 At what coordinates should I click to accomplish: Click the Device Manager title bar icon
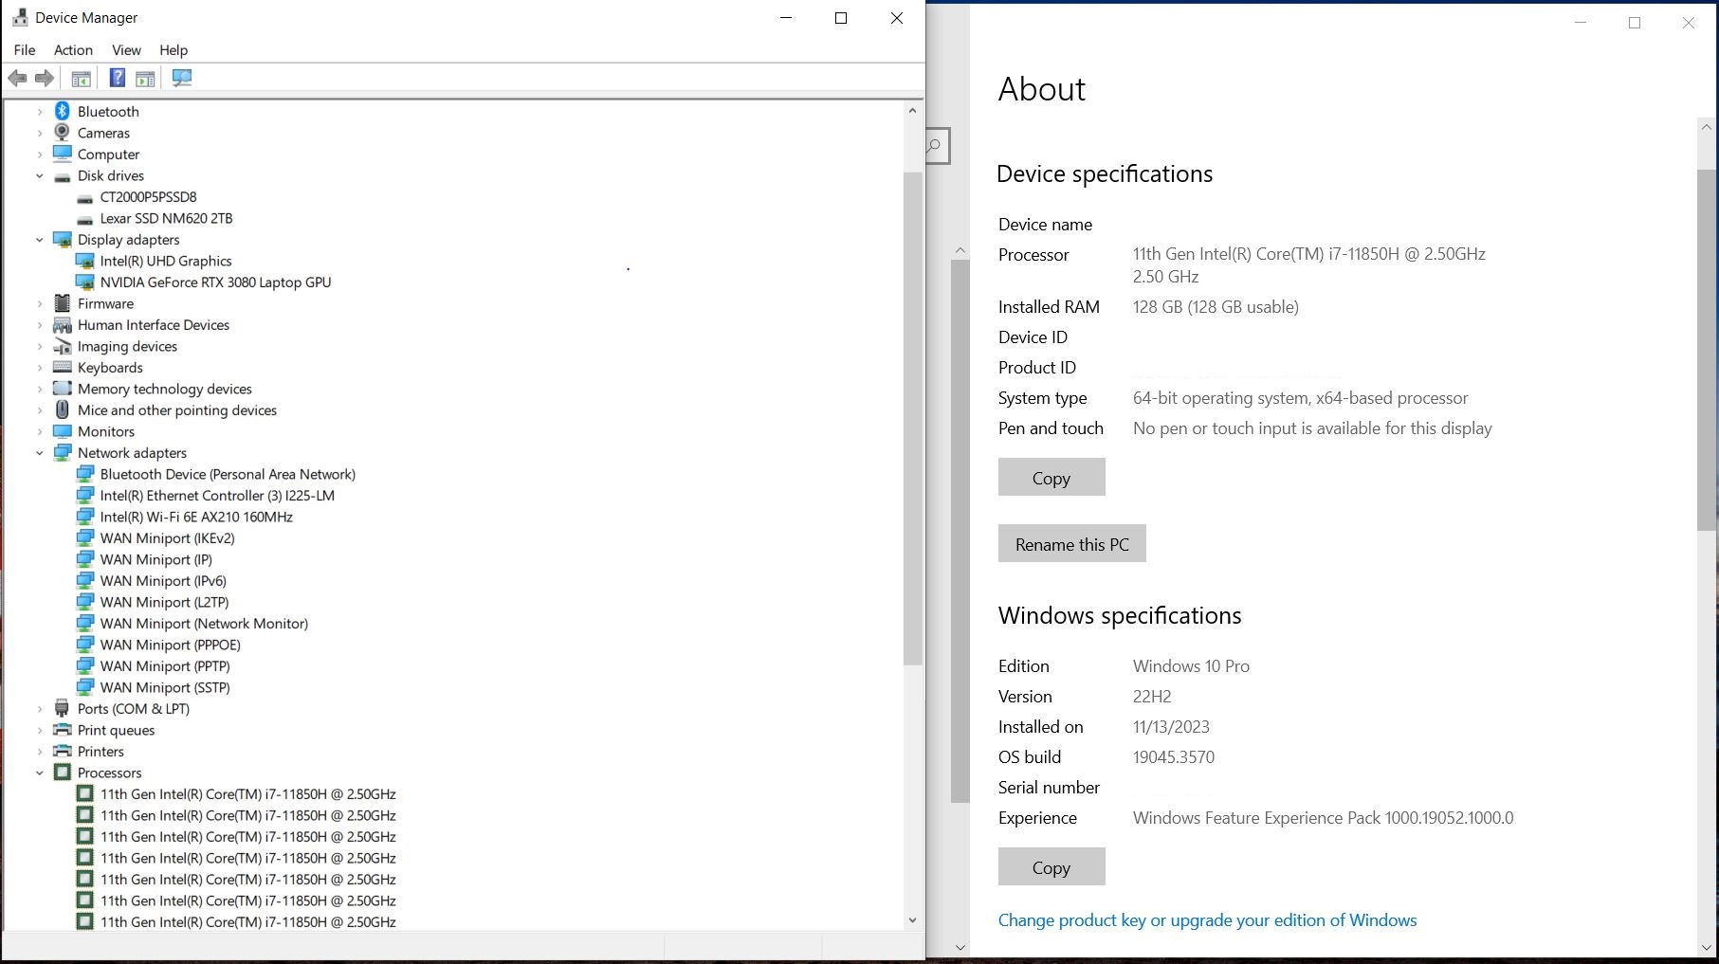tap(20, 17)
